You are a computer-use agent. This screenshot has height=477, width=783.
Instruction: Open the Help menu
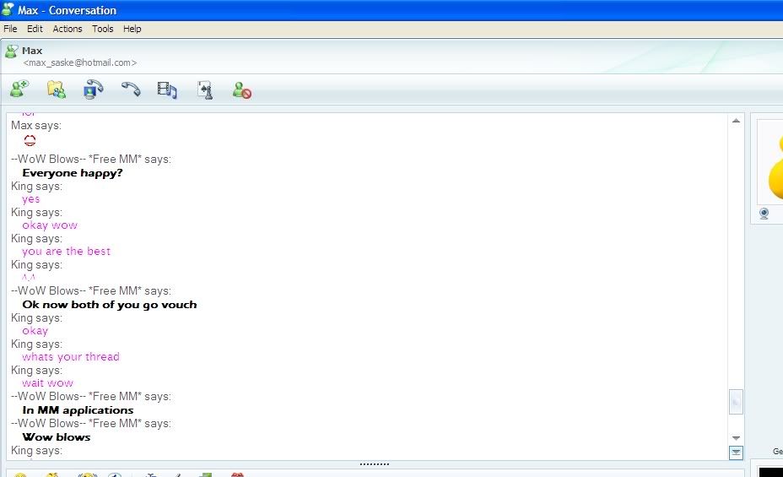pos(132,29)
